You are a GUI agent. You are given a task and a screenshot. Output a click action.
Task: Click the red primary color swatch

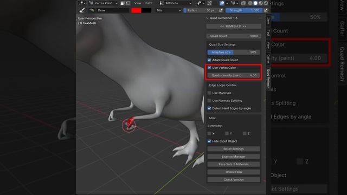click(136, 10)
